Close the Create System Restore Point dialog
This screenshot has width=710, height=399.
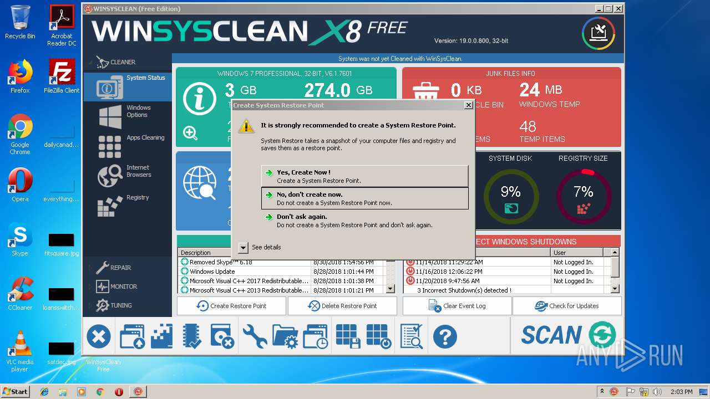468,105
